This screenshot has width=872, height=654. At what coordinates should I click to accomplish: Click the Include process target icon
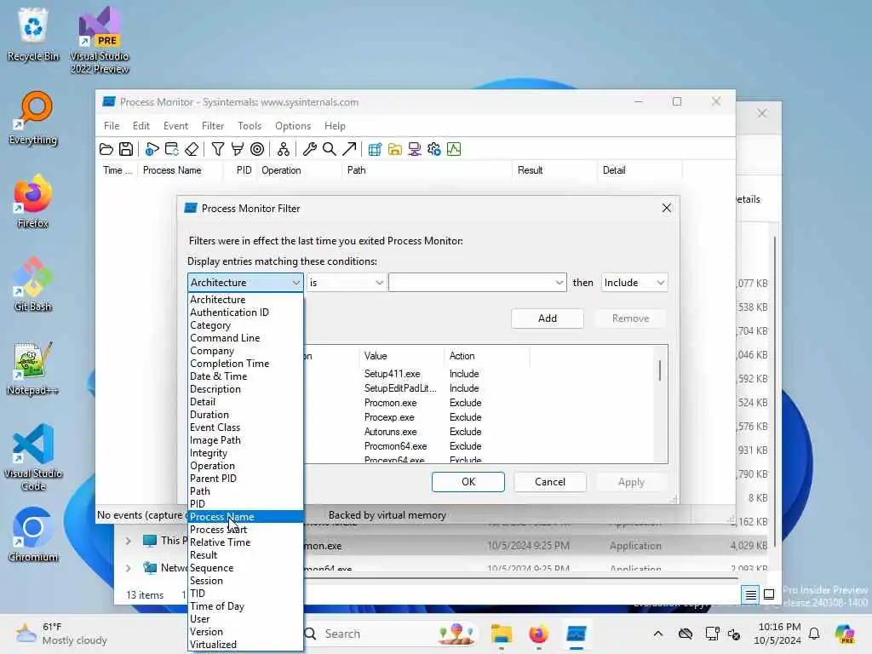[x=257, y=149]
